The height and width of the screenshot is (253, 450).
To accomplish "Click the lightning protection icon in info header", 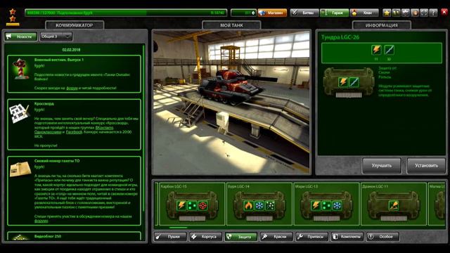I will [x=376, y=50].
